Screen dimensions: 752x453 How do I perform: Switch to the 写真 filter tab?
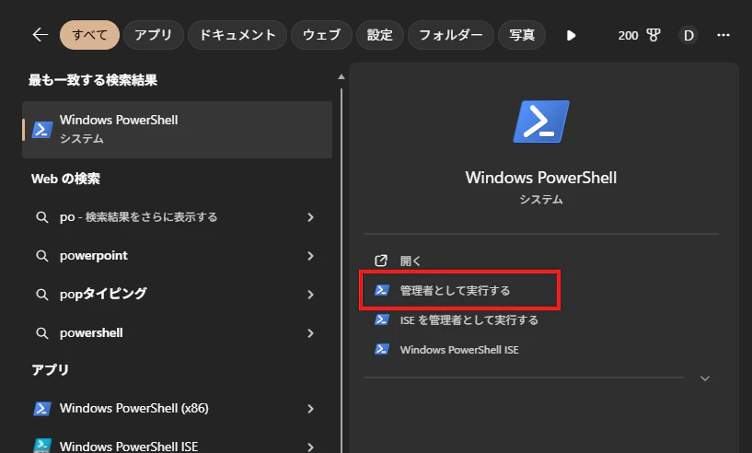pyautogui.click(x=522, y=35)
